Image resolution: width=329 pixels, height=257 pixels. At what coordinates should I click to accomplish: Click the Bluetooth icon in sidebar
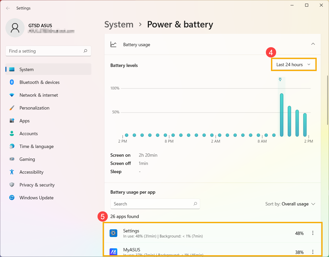tap(12, 82)
